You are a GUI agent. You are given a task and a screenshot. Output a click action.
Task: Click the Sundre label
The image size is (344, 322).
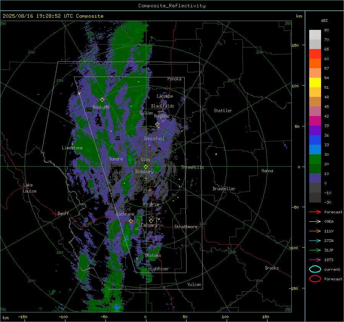pyautogui.click(x=116, y=159)
